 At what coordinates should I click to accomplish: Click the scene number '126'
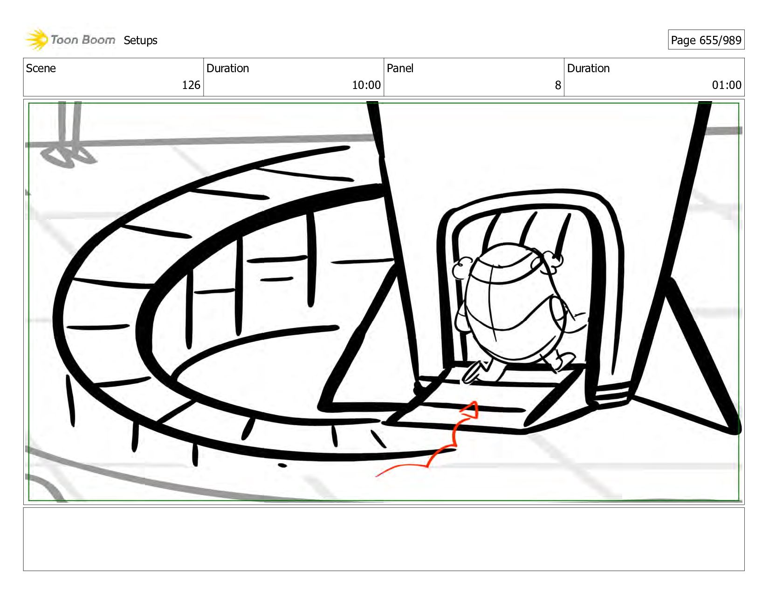tap(191, 85)
